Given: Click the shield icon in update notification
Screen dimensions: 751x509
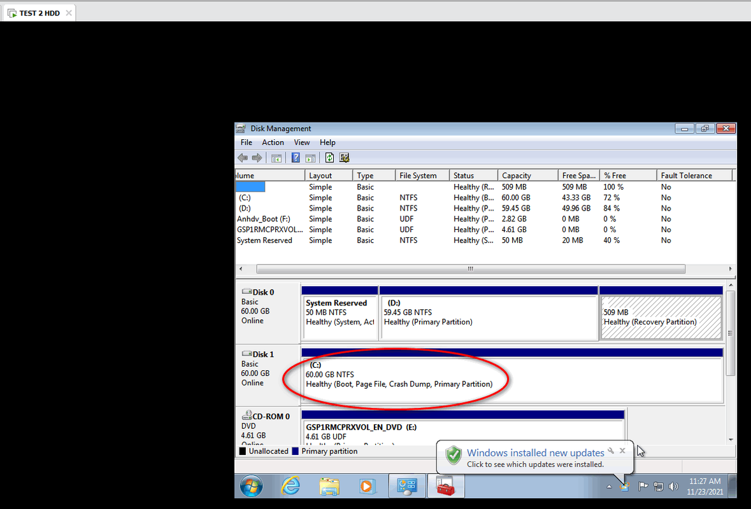Looking at the screenshot, I should pos(453,456).
